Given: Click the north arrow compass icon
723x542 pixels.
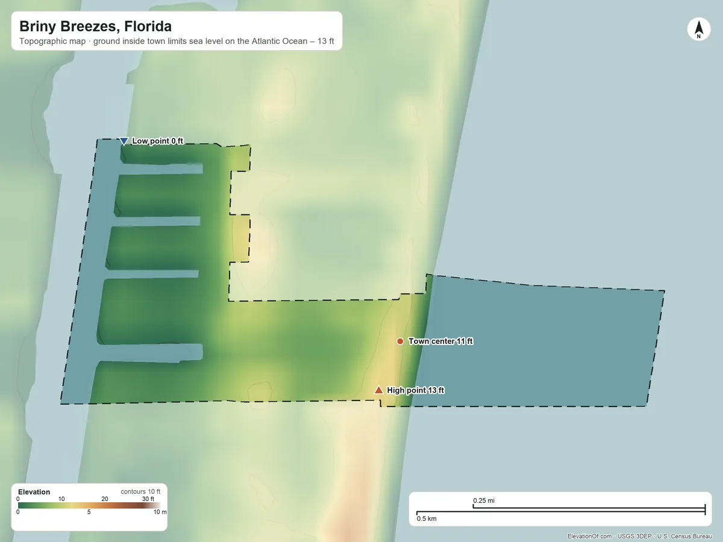Looking at the screenshot, I should click(x=698, y=30).
